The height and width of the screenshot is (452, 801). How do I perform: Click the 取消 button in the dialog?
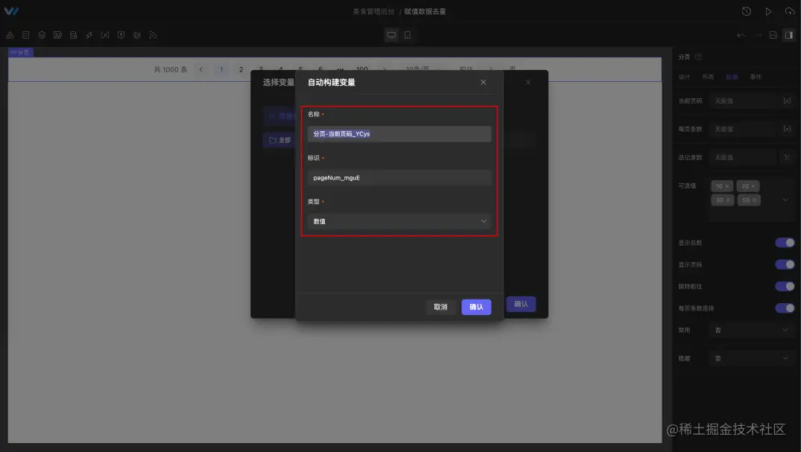440,306
